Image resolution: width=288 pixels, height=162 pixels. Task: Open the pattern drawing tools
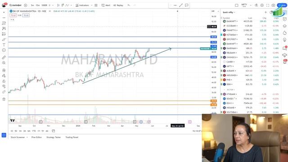(x=4, y=28)
